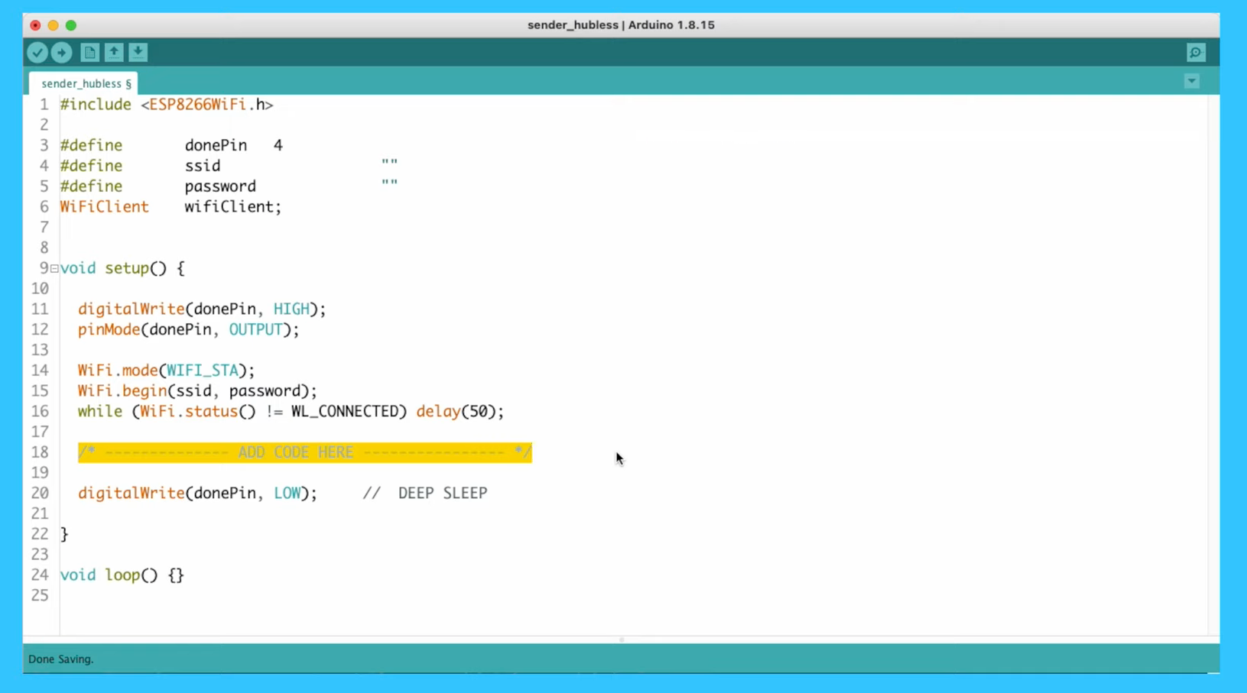The height and width of the screenshot is (693, 1247).
Task: Save the current sketch
Action: point(138,52)
